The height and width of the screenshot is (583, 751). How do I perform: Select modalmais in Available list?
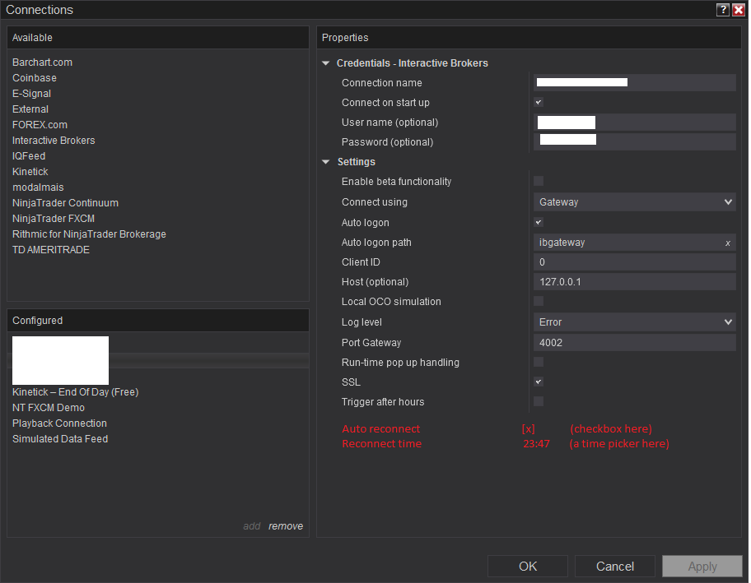point(38,187)
